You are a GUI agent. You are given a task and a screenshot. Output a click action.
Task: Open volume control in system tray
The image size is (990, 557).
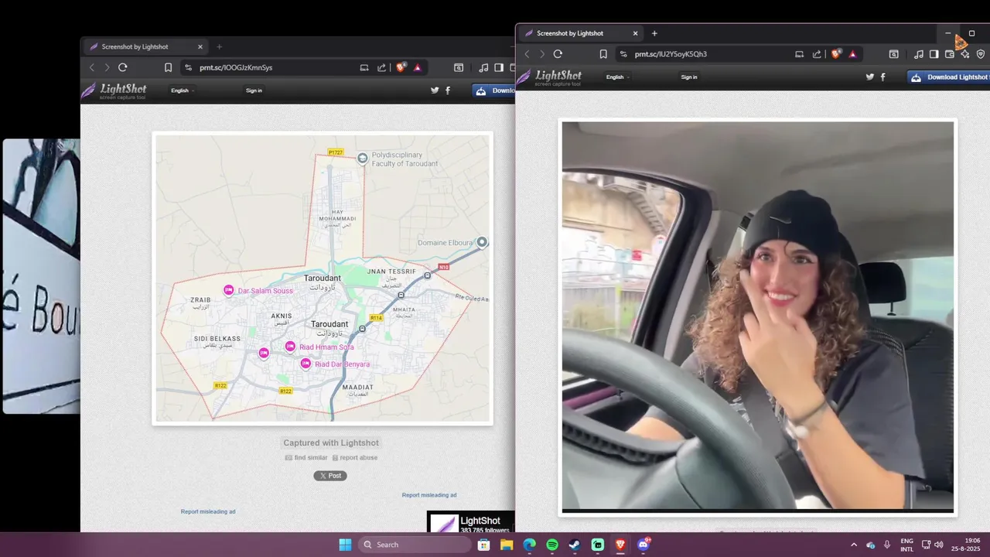coord(939,545)
